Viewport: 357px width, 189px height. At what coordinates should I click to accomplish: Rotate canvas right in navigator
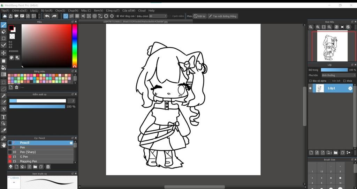[348, 27]
